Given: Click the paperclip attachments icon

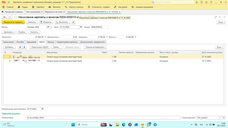Looking at the screenshot, I should click(73, 22).
